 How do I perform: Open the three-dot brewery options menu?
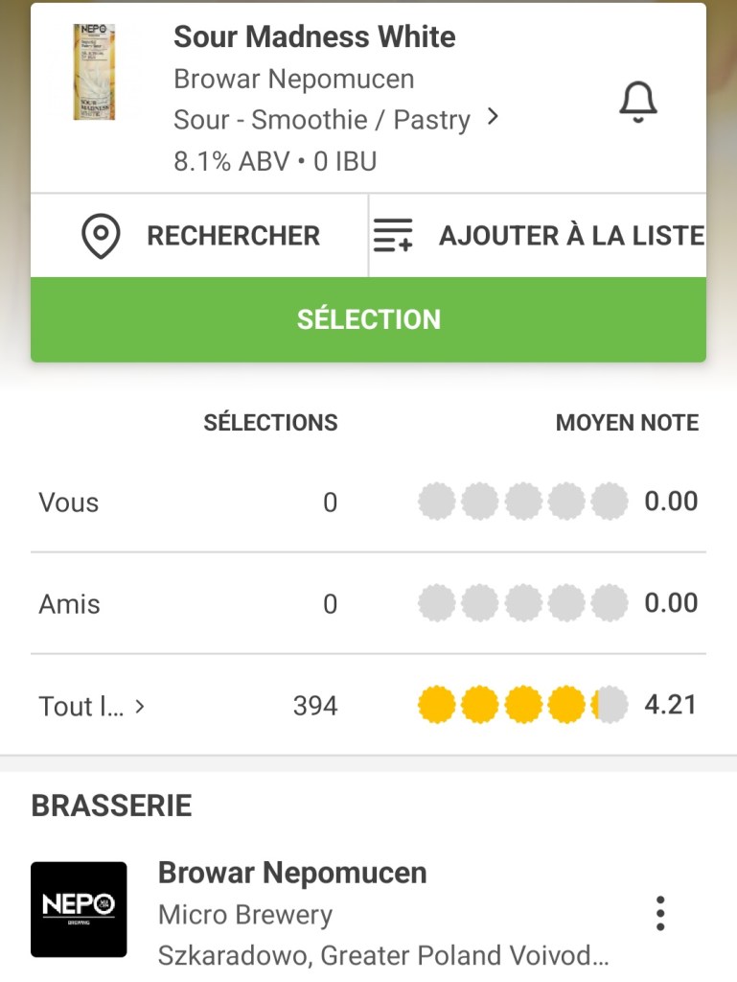659,914
